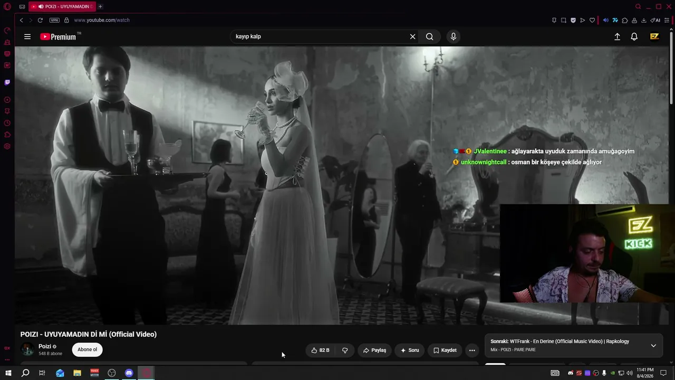The width and height of the screenshot is (675, 380).
Task: Open YouTube notifications bell
Action: [x=634, y=36]
